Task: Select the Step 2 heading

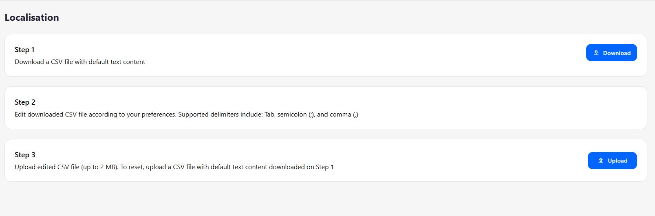Action: tap(25, 102)
